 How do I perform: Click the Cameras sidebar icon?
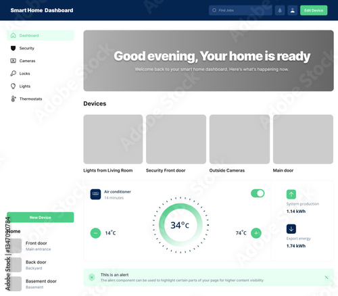(14, 61)
